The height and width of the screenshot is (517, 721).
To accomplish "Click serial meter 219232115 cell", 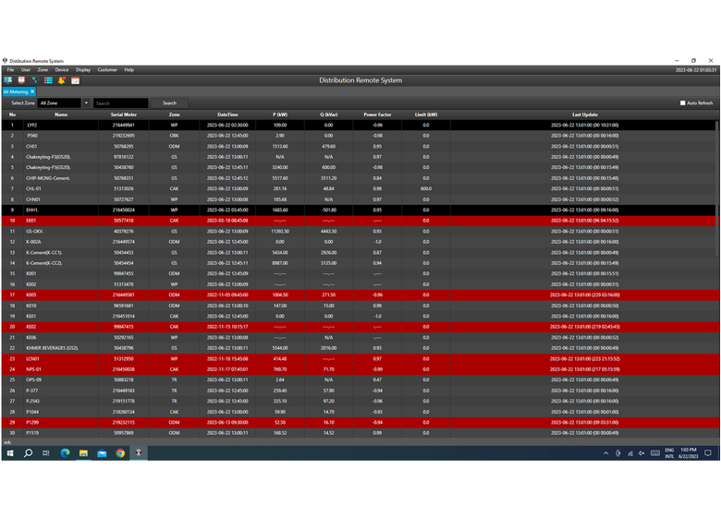I will click(124, 423).
